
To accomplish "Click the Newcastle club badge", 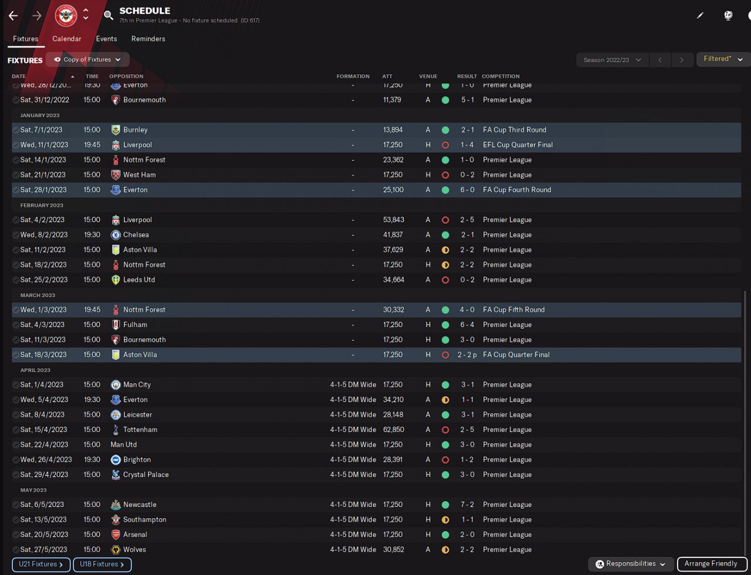I will pyautogui.click(x=116, y=505).
